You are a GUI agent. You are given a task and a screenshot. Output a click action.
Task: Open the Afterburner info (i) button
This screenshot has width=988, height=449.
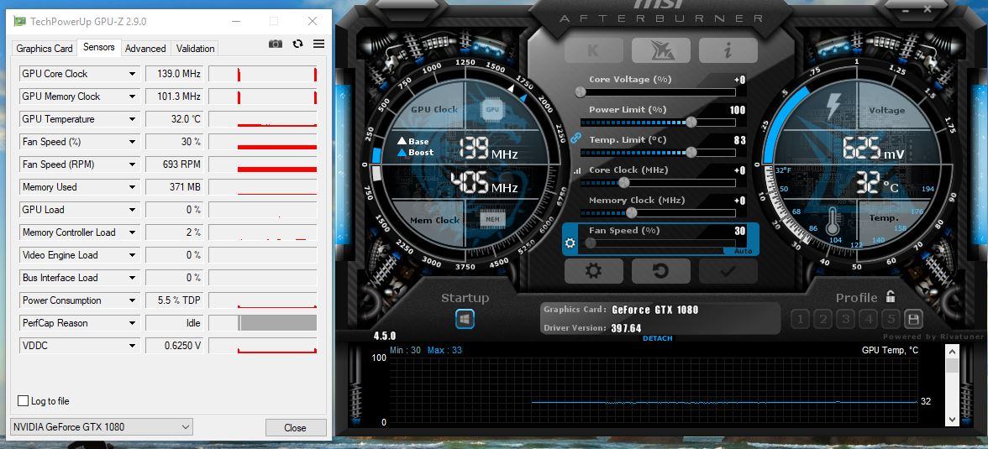[728, 50]
